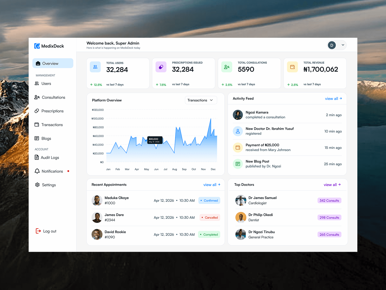The width and height of the screenshot is (386, 290).
Task: Click the Notifications bell icon
Action: (x=37, y=171)
